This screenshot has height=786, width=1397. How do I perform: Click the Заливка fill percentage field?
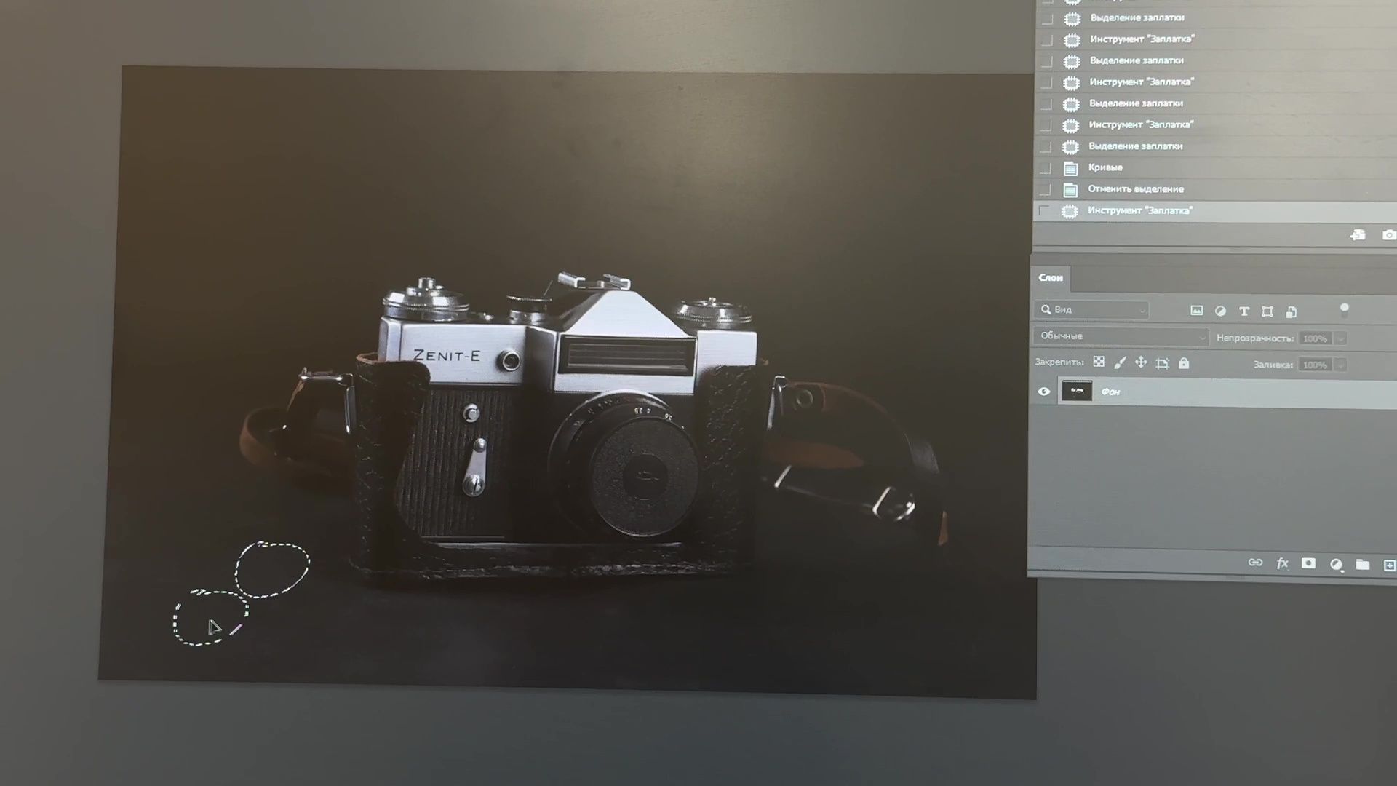(1314, 365)
